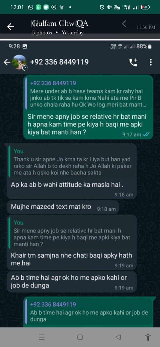
Task: Open the recent apps navigation button
Action: pos(42,337)
